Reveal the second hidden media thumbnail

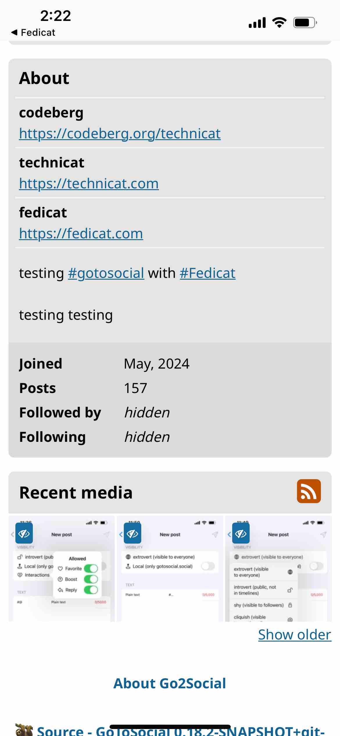132,533
